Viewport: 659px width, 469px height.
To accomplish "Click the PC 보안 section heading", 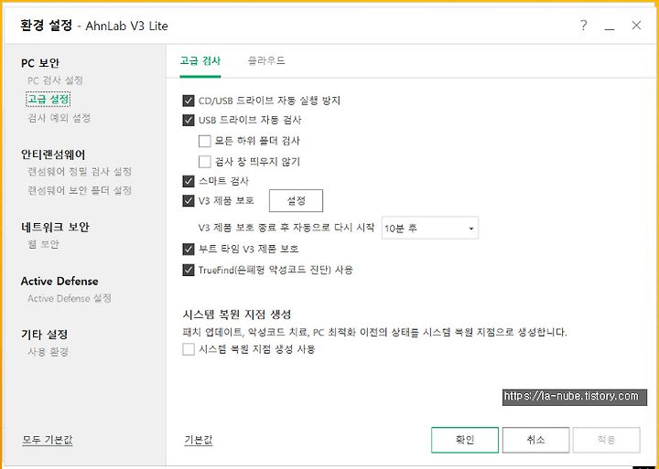I will coord(40,63).
